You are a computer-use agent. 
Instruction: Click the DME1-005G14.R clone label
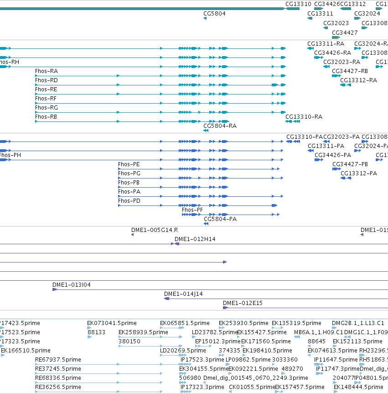click(155, 230)
